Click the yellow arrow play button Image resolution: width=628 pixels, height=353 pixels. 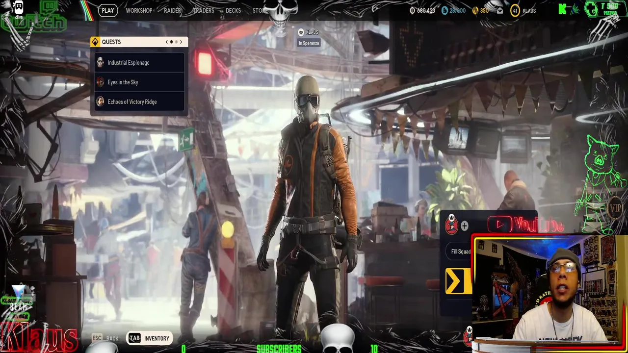tap(458, 281)
